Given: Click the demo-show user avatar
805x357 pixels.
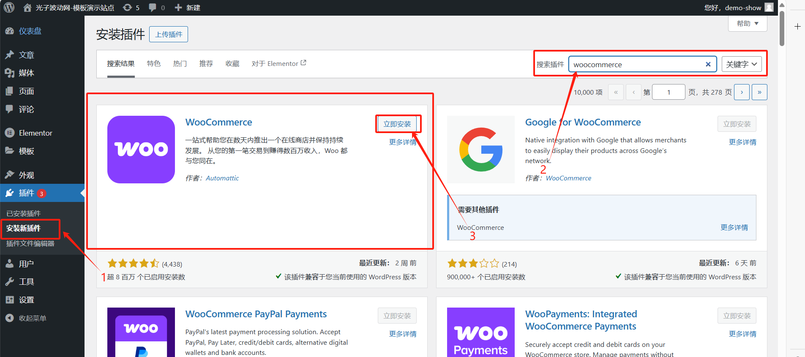Looking at the screenshot, I should pyautogui.click(x=769, y=8).
